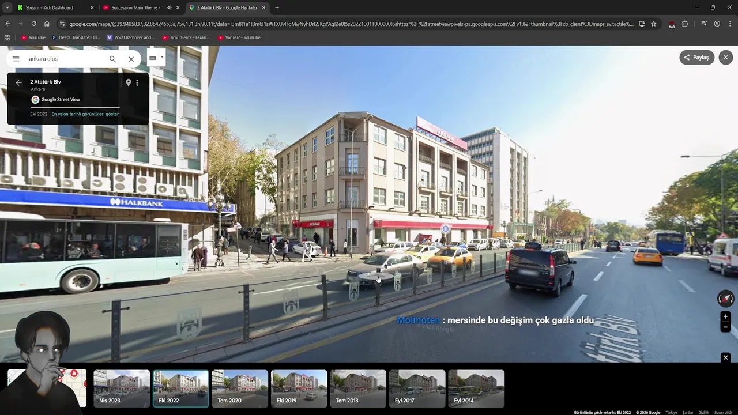This screenshot has height=415, width=738.
Task: Click the Street View navigation marker on the road
Action: tap(376, 277)
